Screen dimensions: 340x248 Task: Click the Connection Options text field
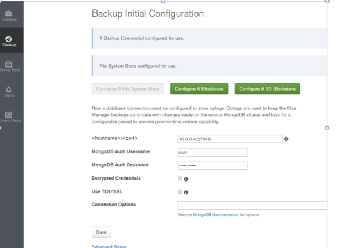tap(252, 205)
